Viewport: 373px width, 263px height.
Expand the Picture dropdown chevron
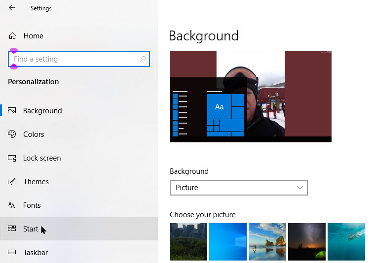click(x=299, y=188)
